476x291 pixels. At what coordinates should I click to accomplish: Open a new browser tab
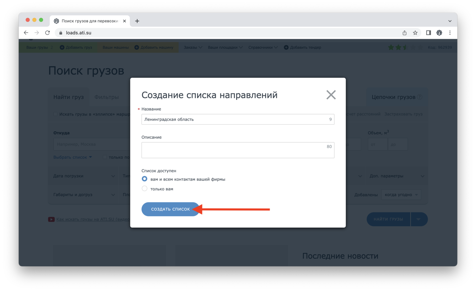[137, 21]
